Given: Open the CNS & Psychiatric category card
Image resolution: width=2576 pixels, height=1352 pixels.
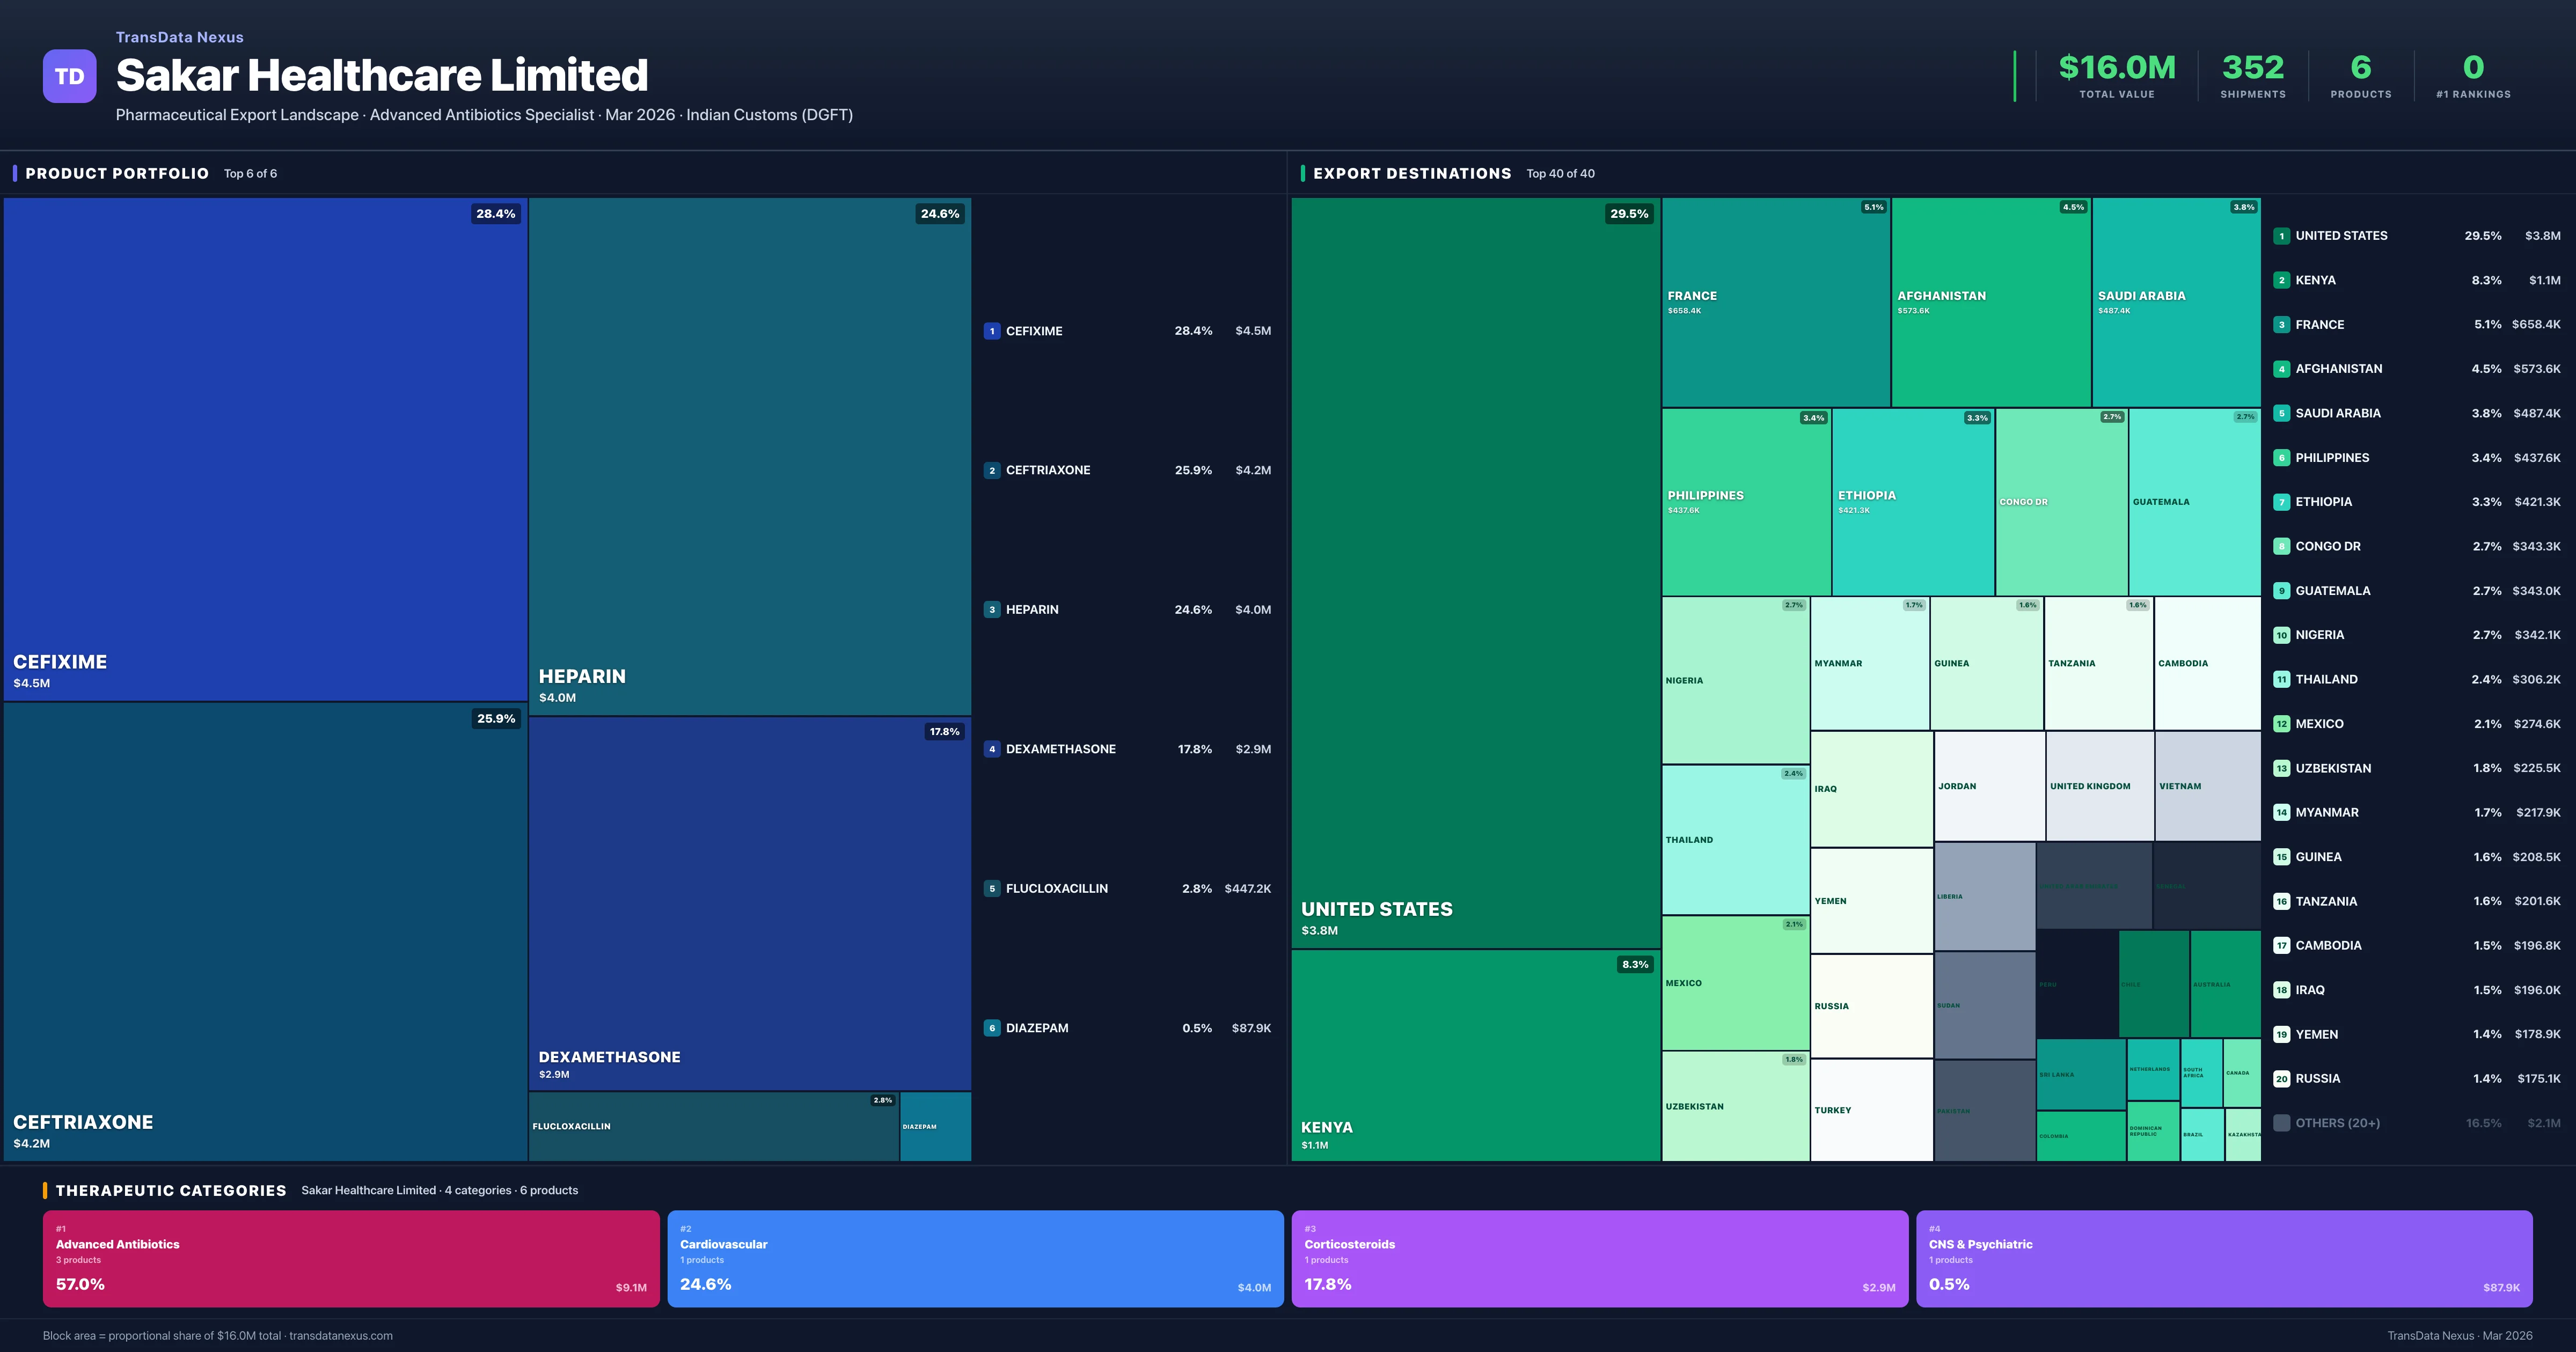Looking at the screenshot, I should click(x=2223, y=1258).
